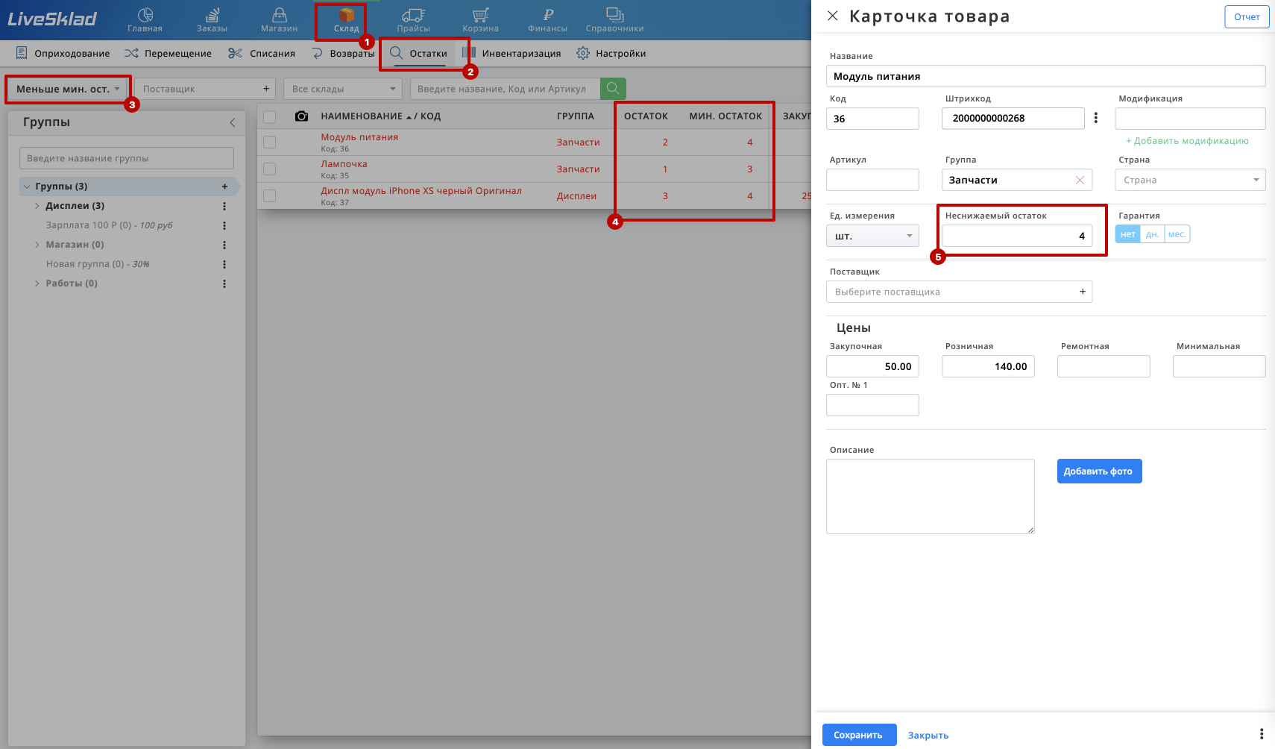Open the Магазин shop section
The image size is (1275, 749).
click(279, 20)
